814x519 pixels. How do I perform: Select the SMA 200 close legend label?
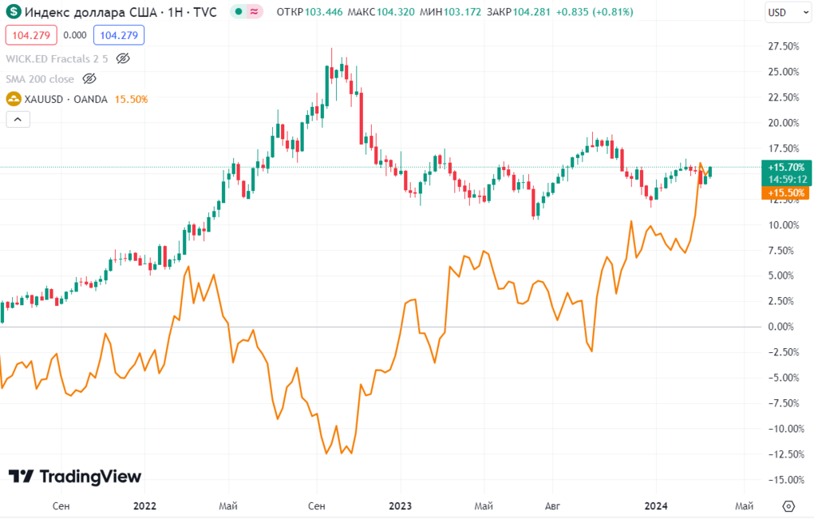[40, 79]
